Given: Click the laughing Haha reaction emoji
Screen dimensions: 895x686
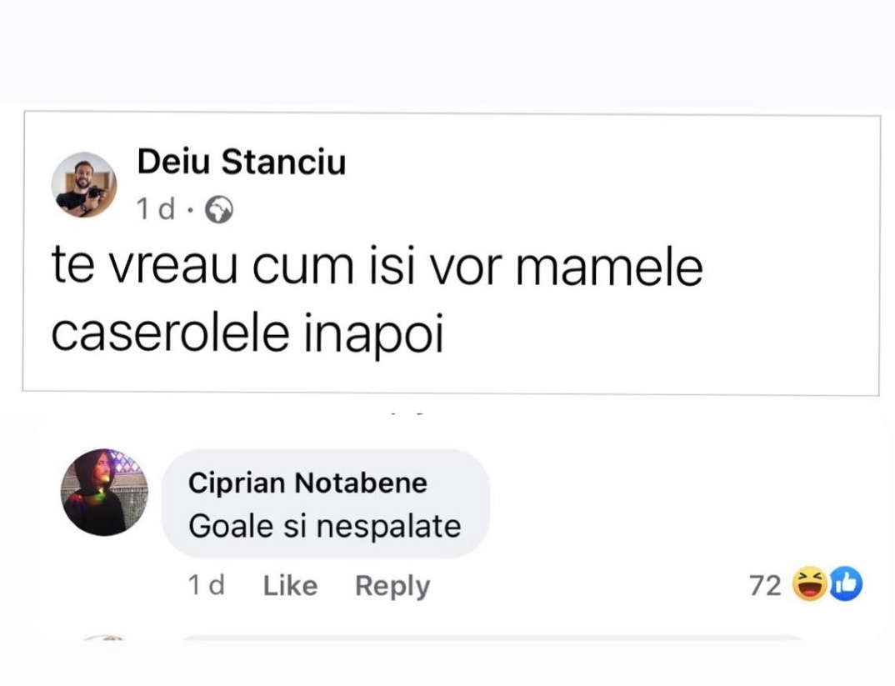Looking at the screenshot, I should (x=807, y=586).
